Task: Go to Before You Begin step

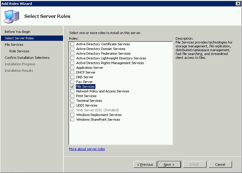Action: point(17,31)
